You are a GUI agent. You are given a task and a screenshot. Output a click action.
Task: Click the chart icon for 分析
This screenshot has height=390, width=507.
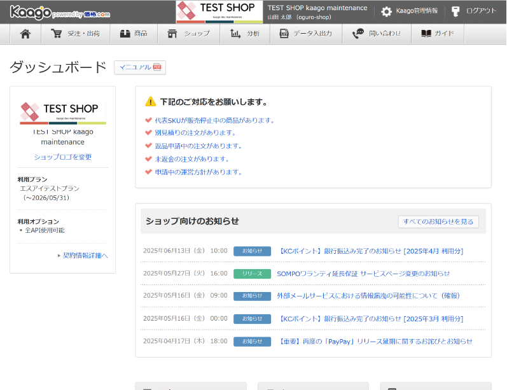[x=235, y=33]
